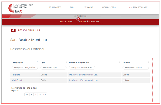Select the Responsável Editorial tab

click(89, 22)
